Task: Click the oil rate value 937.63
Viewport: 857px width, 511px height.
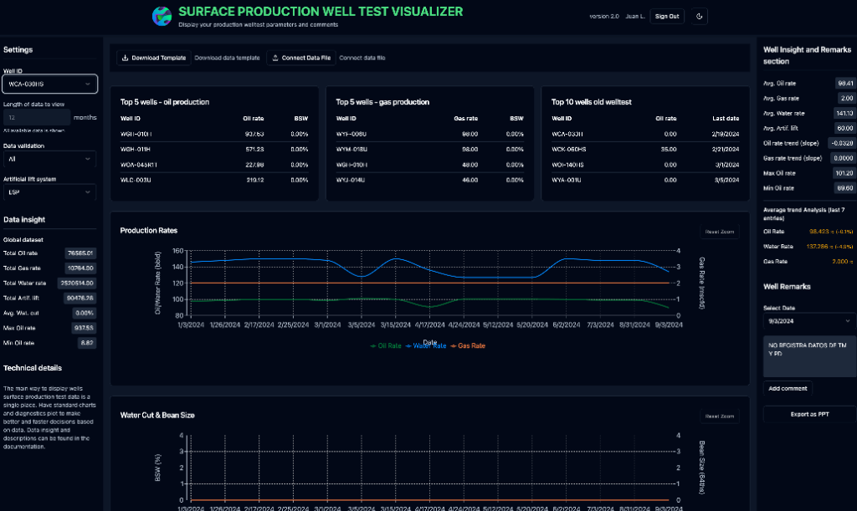Action: [x=254, y=134]
